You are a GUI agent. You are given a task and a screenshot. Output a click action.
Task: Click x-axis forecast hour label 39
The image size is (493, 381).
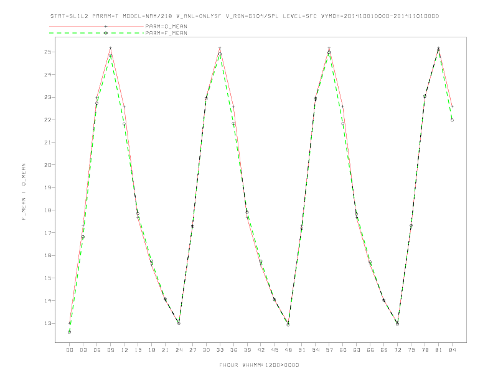[247, 350]
